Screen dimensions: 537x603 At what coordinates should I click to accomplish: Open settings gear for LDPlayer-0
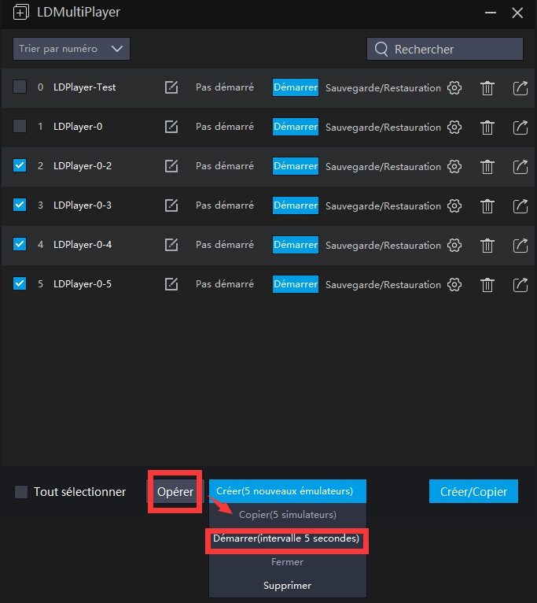tap(454, 127)
